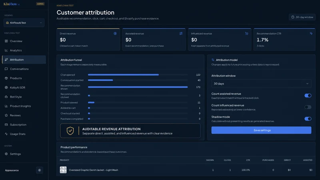The height and width of the screenshot is (180, 320).
Task: Click the DIRECT column header
Action: [287, 160]
